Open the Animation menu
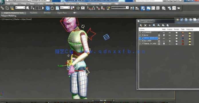 pos(59,4)
